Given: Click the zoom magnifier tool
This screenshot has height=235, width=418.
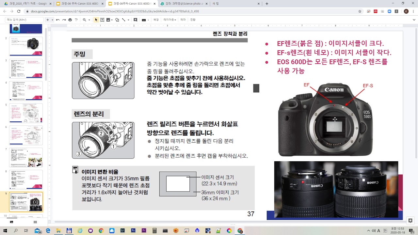Looking at the screenshot, I should [85, 20].
